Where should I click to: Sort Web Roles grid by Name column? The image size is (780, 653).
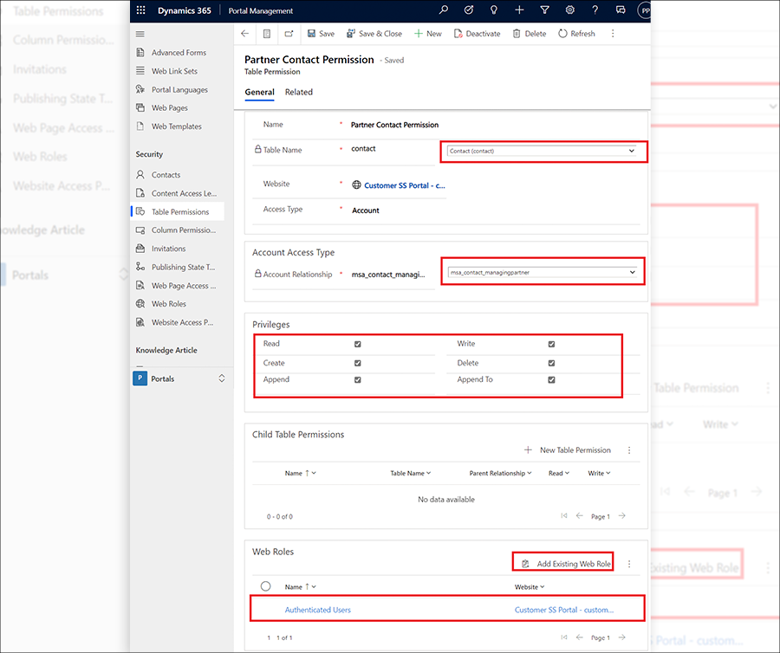point(300,587)
